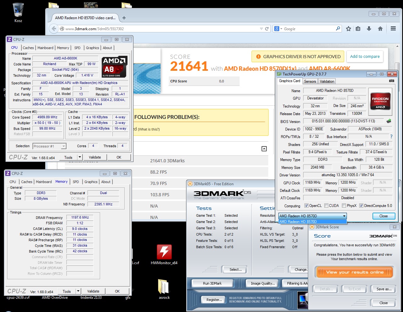Click the warning icon for driver approval

pos(258,57)
